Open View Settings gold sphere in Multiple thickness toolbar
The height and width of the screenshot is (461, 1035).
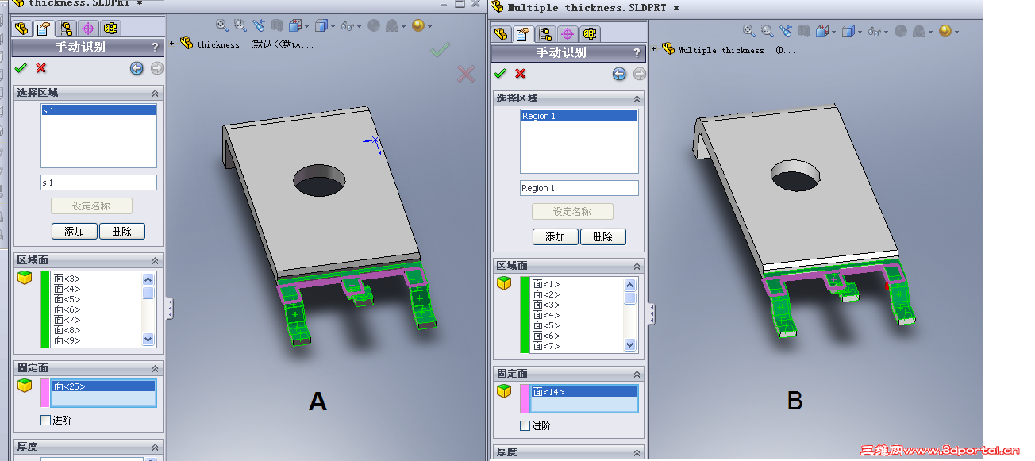click(x=946, y=31)
